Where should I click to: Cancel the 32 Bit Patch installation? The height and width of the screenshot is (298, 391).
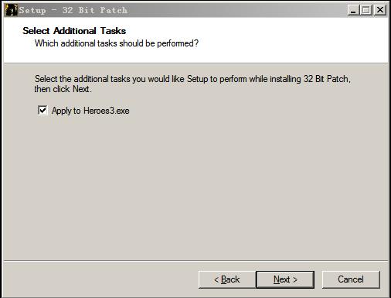pos(351,279)
